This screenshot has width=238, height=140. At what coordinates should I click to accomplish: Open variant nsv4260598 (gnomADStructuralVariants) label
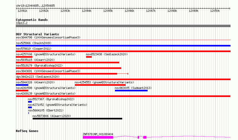pyautogui.click(x=46, y=88)
